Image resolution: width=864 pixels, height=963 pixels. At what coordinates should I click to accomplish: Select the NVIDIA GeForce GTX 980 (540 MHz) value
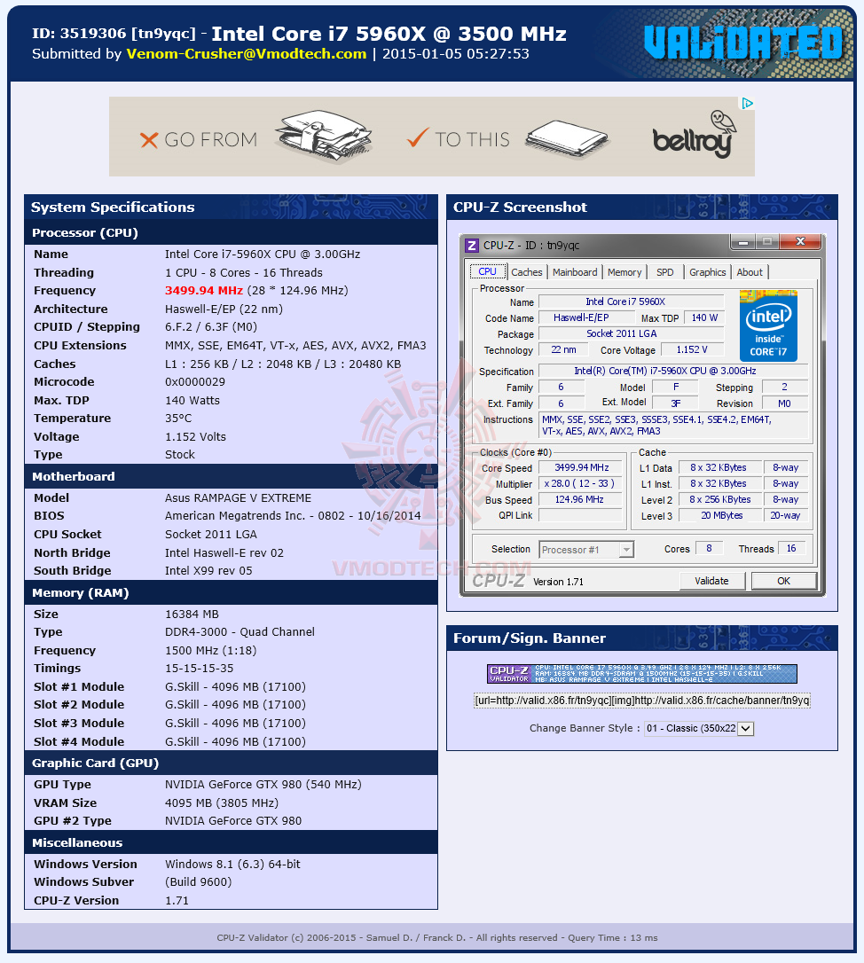(263, 784)
